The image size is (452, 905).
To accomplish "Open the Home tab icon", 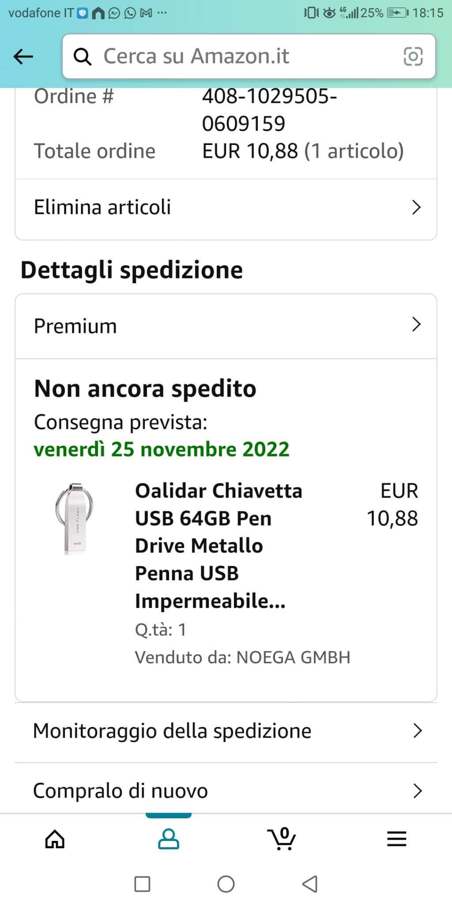I will [55, 838].
